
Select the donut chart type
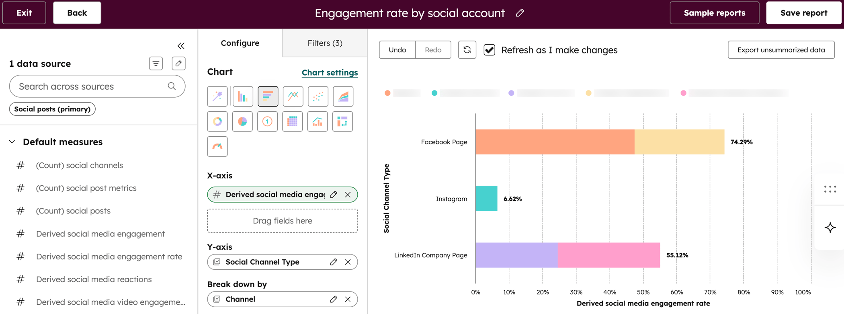tap(217, 121)
